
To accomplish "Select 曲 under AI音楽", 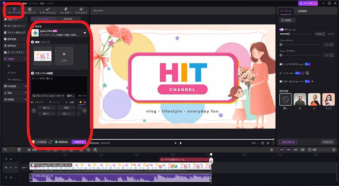I will (8, 66).
